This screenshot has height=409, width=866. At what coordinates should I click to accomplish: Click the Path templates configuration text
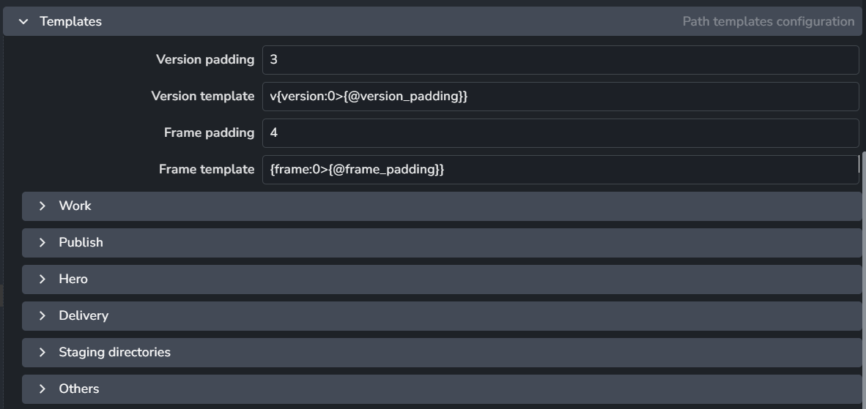coord(768,22)
